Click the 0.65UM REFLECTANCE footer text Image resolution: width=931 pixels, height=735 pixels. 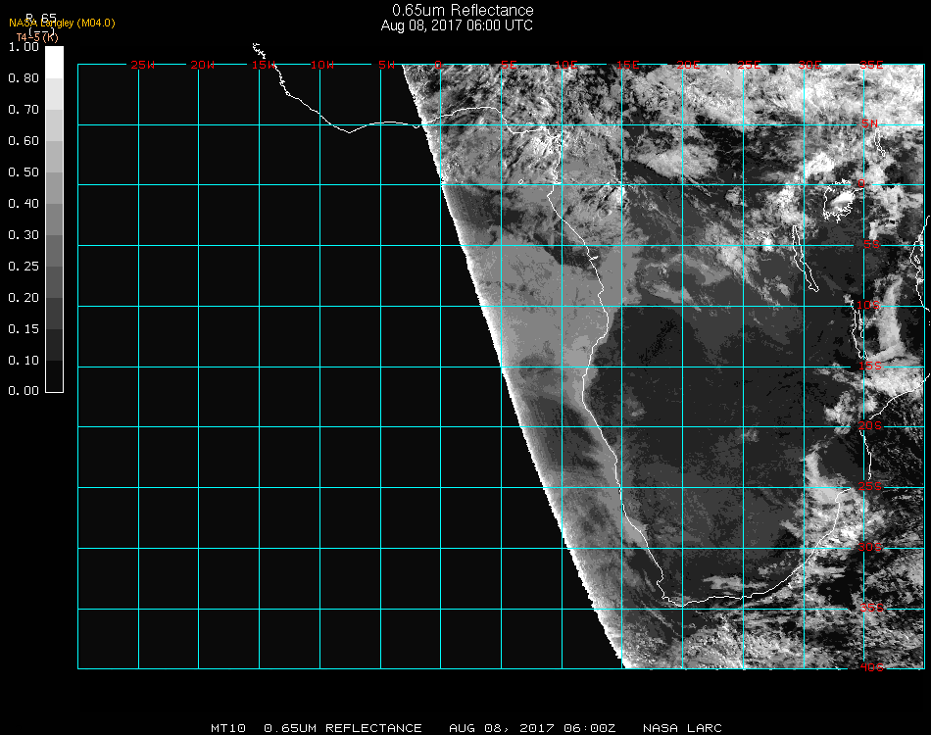(343, 728)
